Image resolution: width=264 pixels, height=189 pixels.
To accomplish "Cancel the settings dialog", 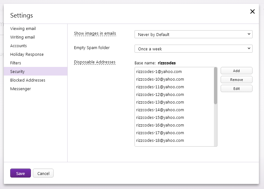I will [x=43, y=173].
